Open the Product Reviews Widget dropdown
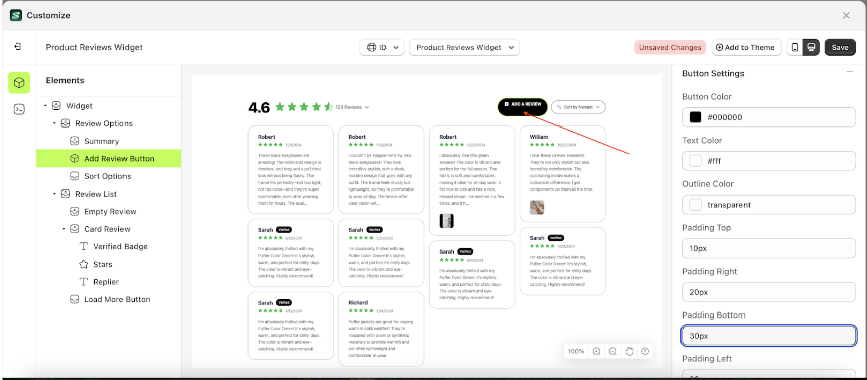The width and height of the screenshot is (867, 380). click(464, 47)
